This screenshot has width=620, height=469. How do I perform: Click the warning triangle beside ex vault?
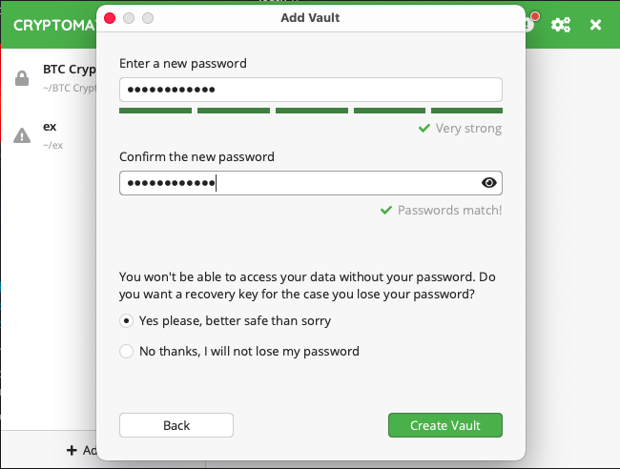point(21,135)
